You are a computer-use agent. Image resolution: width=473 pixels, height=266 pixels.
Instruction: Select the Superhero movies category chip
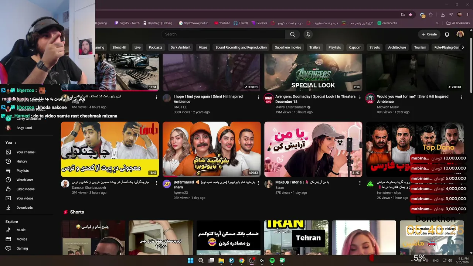[x=288, y=47]
